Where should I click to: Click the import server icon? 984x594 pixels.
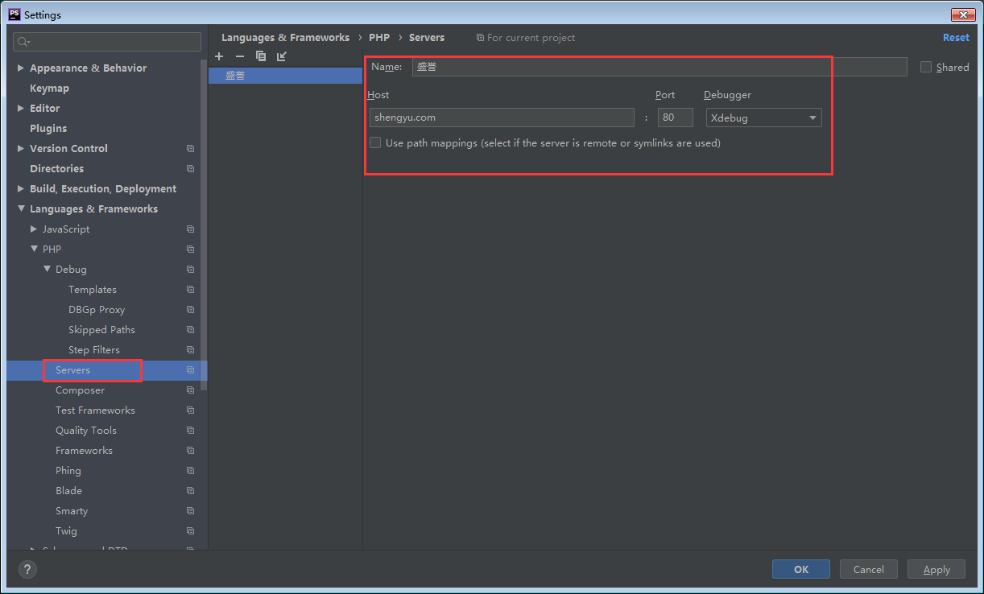coord(281,56)
